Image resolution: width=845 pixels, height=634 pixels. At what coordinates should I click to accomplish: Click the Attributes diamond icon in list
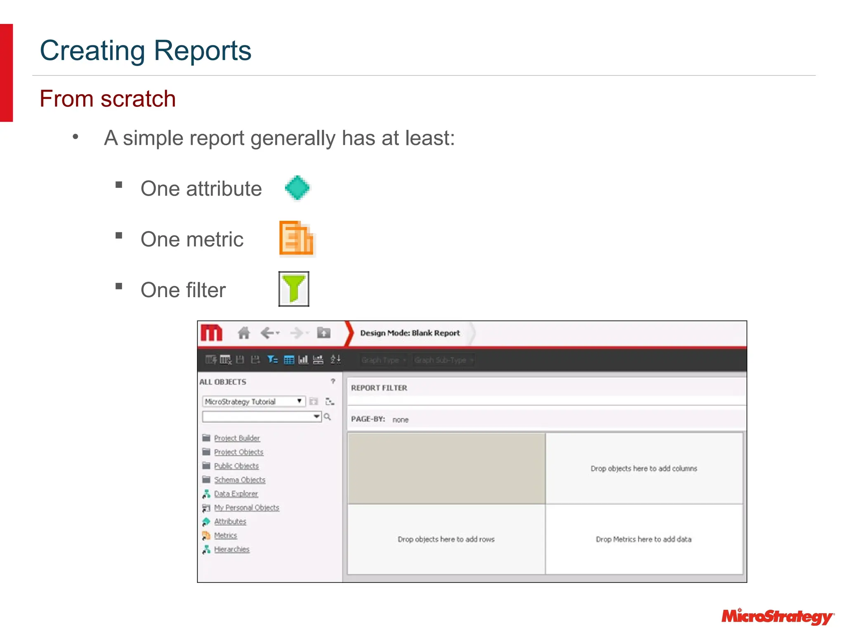[206, 522]
